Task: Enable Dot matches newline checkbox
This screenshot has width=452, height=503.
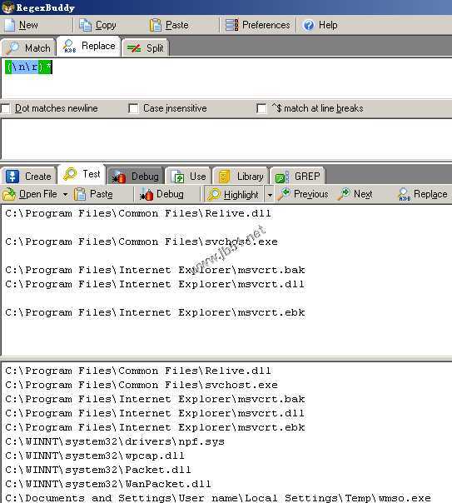Action: pos(5,108)
